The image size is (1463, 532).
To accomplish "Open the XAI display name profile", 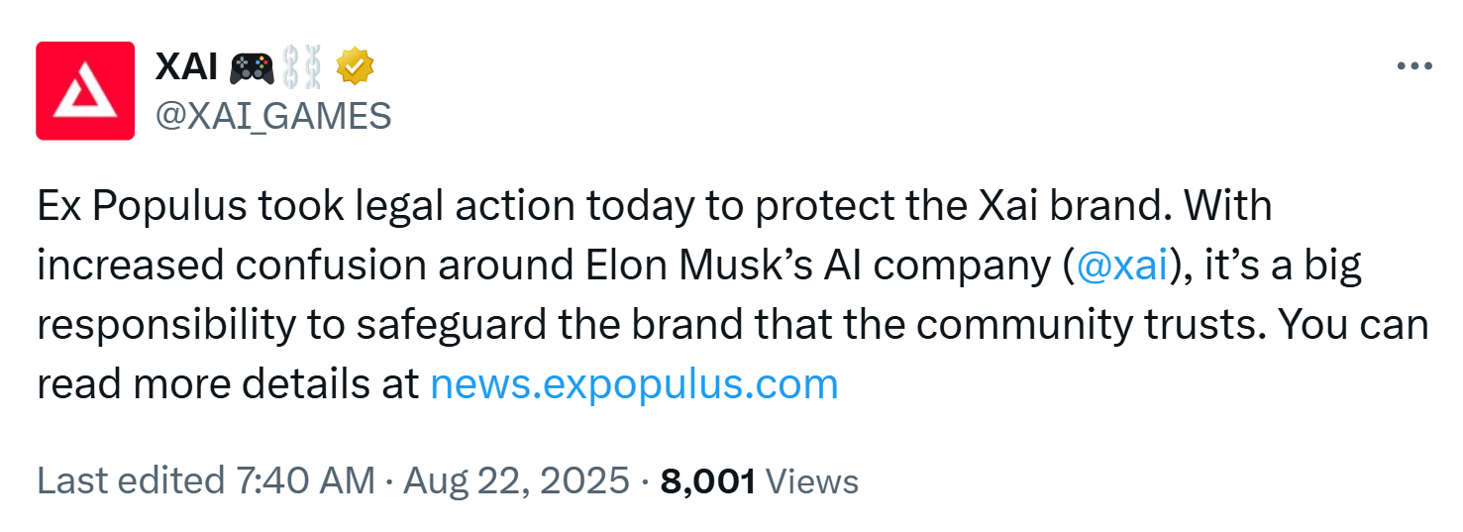I will pos(186,67).
